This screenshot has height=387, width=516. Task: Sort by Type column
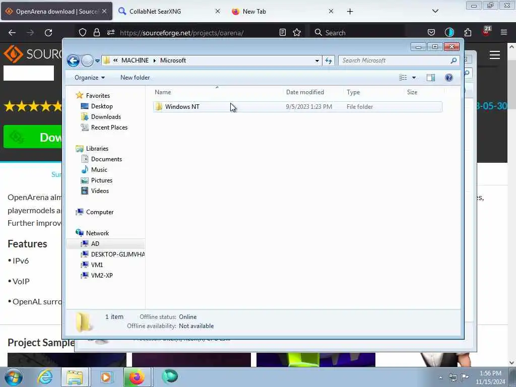pyautogui.click(x=373, y=92)
